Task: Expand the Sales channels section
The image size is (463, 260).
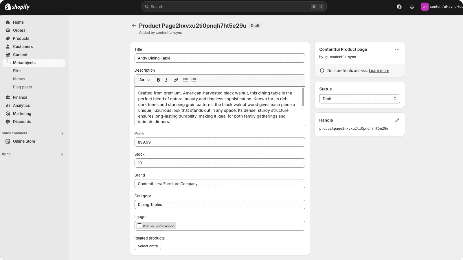Action: click(62, 133)
